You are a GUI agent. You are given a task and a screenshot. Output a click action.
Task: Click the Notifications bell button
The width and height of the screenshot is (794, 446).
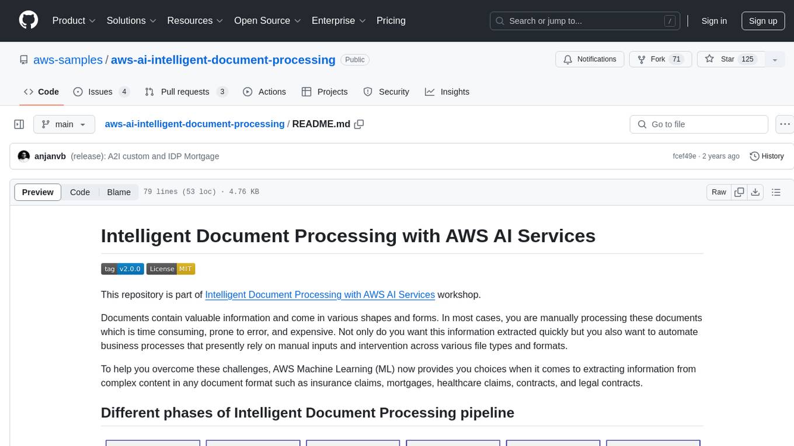pos(590,60)
